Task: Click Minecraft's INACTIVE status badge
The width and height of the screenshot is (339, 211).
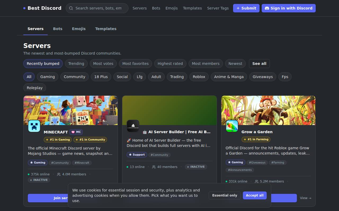Action: 39,180
